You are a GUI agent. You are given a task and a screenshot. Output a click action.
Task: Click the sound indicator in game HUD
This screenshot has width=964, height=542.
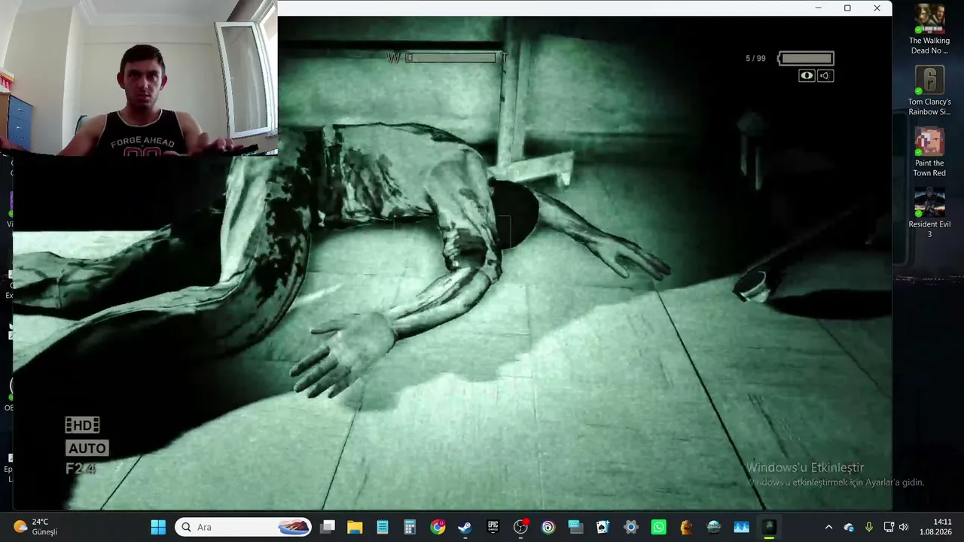(x=825, y=75)
